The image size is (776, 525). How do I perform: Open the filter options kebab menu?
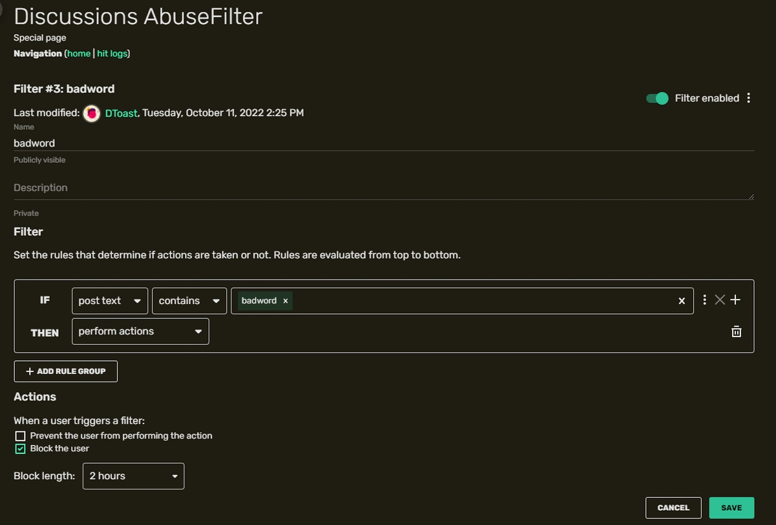[749, 98]
